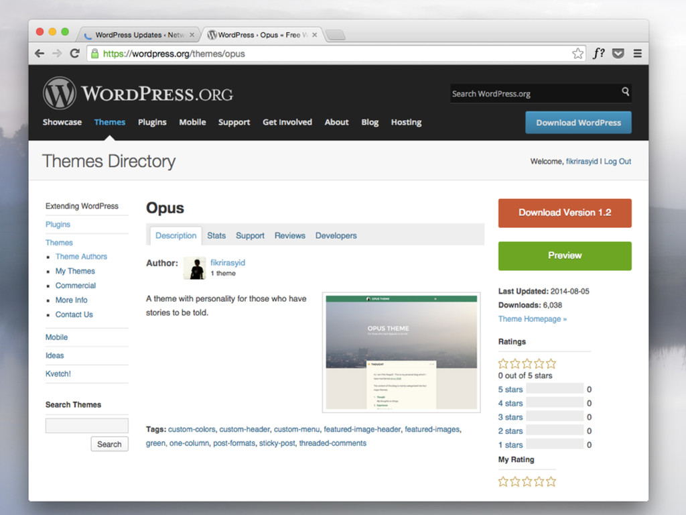Image resolution: width=686 pixels, height=515 pixels.
Task: Click the Download WordPress button
Action: coord(578,123)
